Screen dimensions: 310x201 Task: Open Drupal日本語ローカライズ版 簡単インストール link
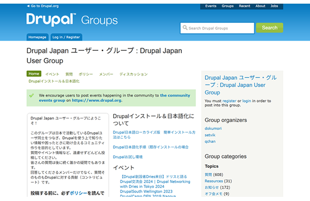154,135
